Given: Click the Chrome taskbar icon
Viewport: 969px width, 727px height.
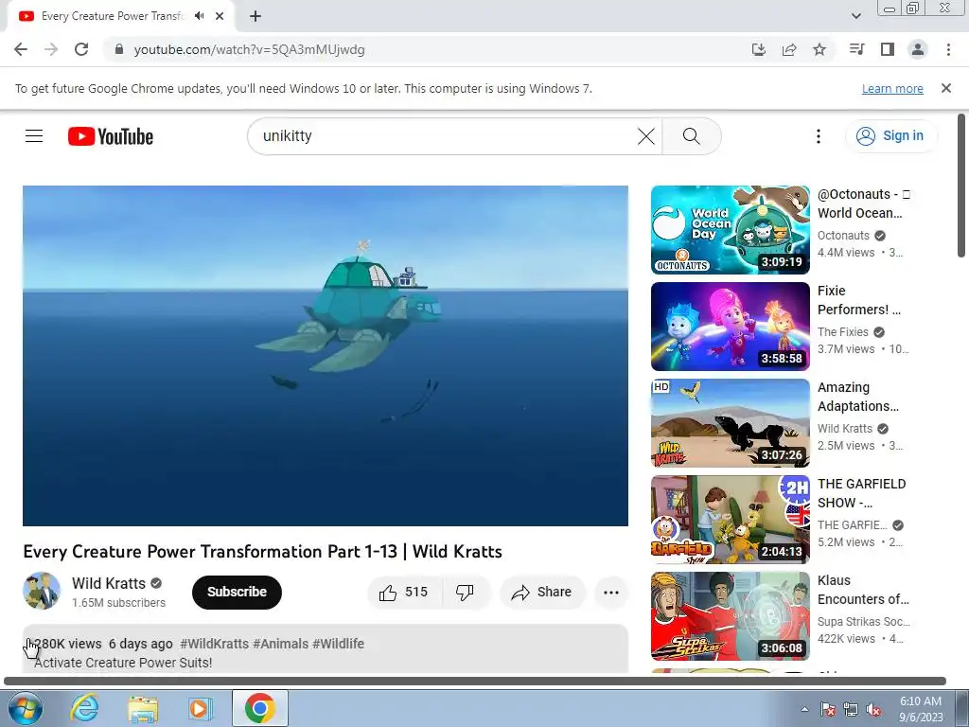Looking at the screenshot, I should click(259, 708).
